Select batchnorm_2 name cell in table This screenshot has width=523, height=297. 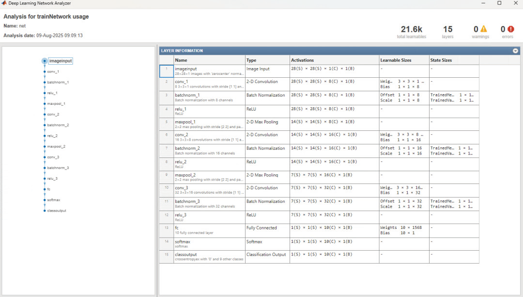(x=210, y=151)
